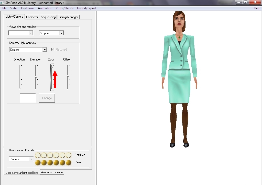Click the last gold Clear preset ball
Viewport: 262px width, 185px height.
coord(69,163)
